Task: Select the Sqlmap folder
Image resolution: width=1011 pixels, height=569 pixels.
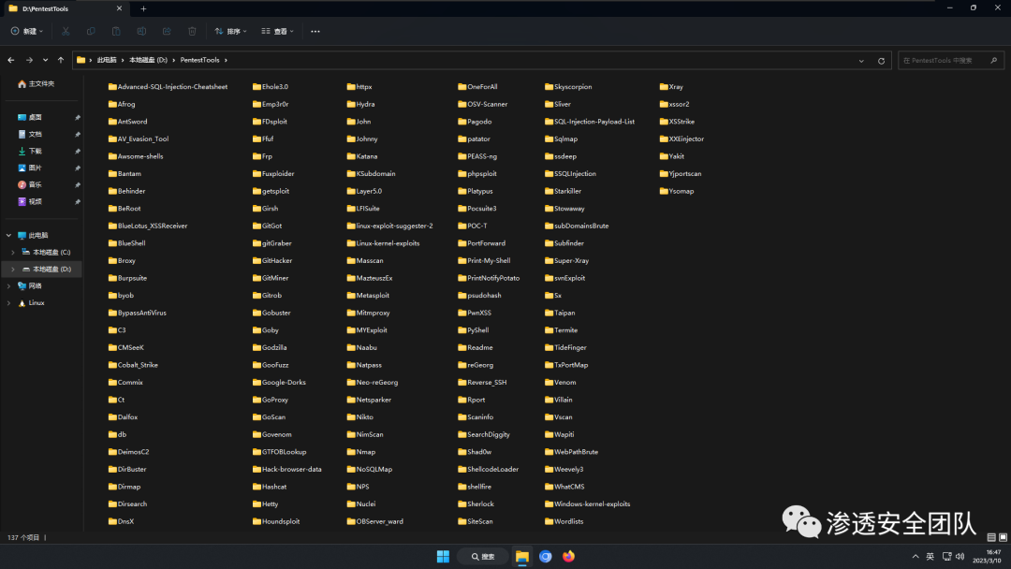Action: (x=561, y=139)
